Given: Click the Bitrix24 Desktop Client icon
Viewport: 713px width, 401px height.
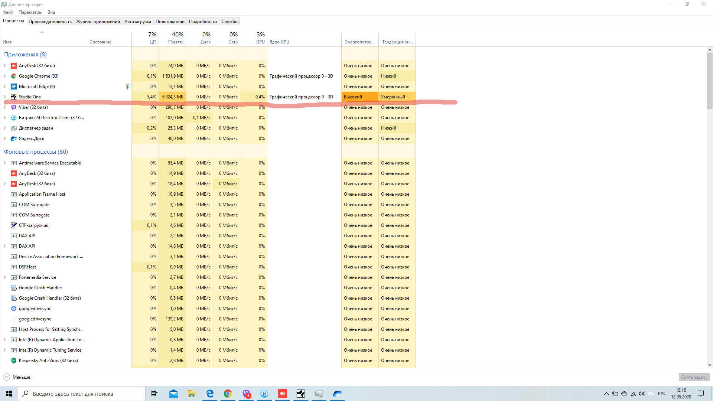Looking at the screenshot, I should (14, 118).
